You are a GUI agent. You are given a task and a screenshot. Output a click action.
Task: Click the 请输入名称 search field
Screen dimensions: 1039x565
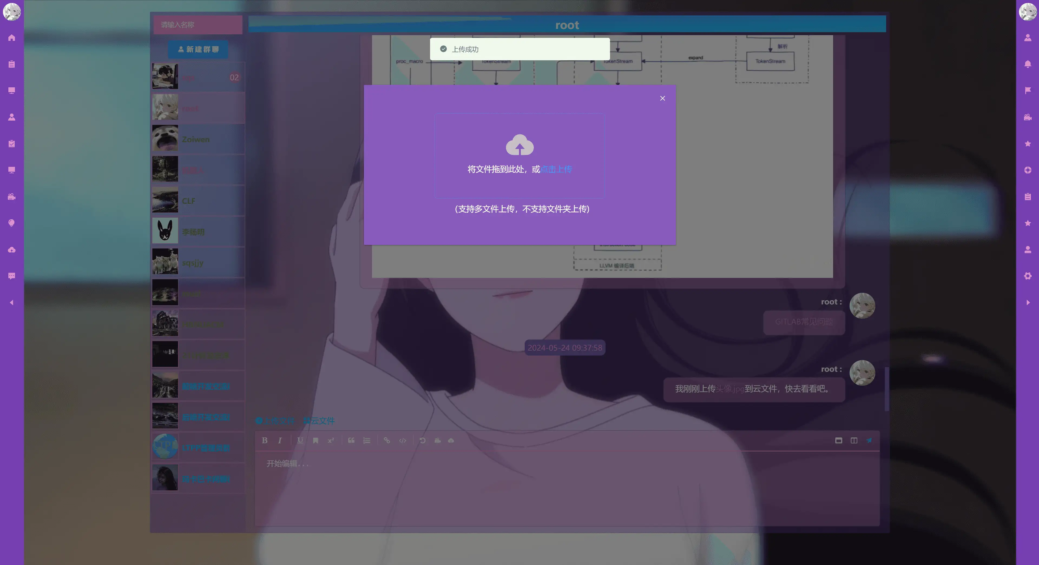[198, 25]
